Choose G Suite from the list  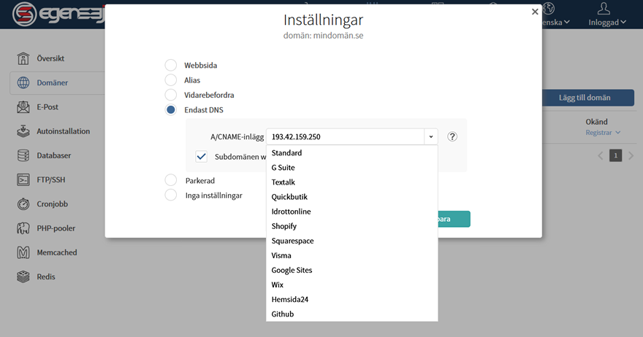(x=352, y=168)
